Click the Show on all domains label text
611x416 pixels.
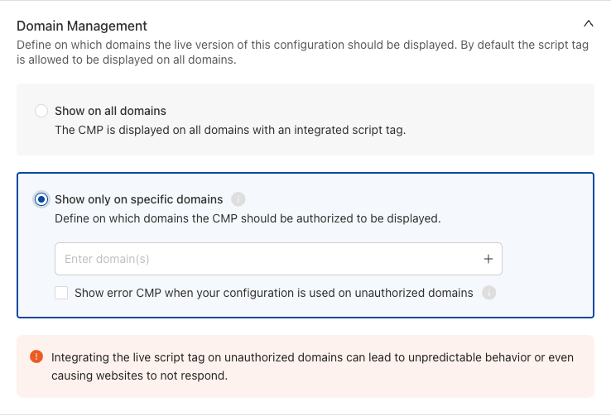click(110, 111)
